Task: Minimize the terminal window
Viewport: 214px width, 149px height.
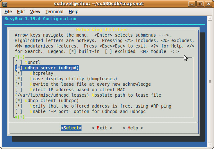Action: click(x=192, y=4)
